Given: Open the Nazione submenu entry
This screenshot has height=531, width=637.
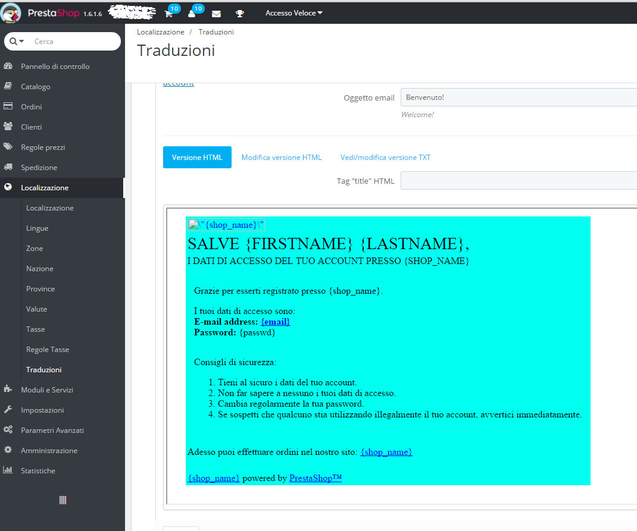Looking at the screenshot, I should 40,269.
